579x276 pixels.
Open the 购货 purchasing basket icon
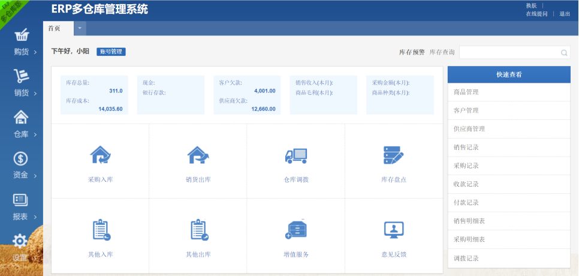tap(22, 35)
